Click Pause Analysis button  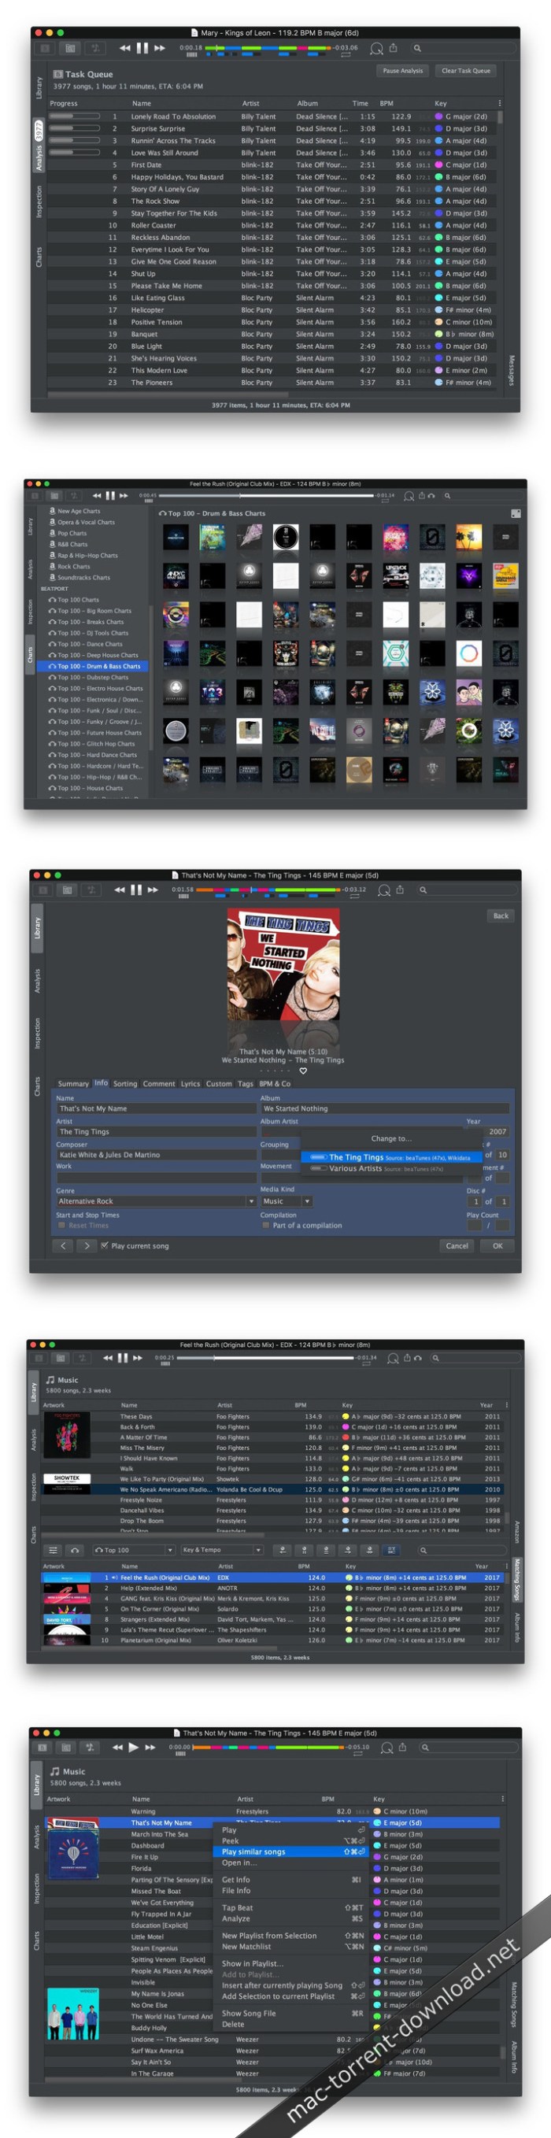[x=402, y=71]
